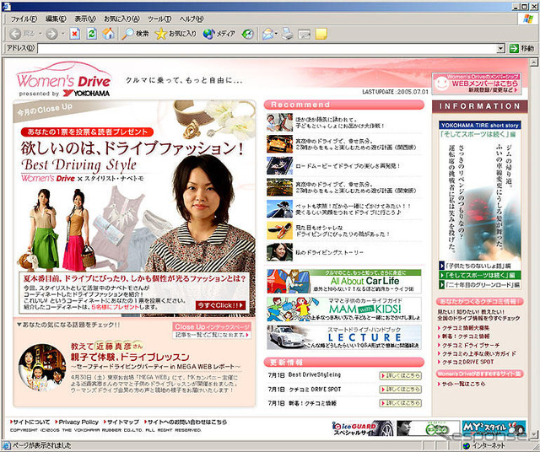
Task: Open the ロードムービー recommend thumbnail
Action: (279, 165)
